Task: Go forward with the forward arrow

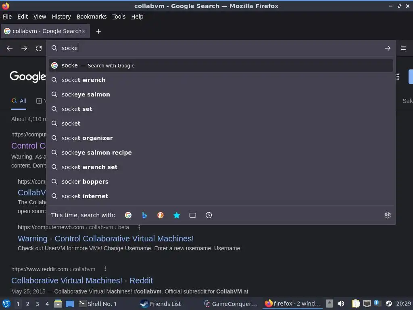Action: tap(24, 48)
